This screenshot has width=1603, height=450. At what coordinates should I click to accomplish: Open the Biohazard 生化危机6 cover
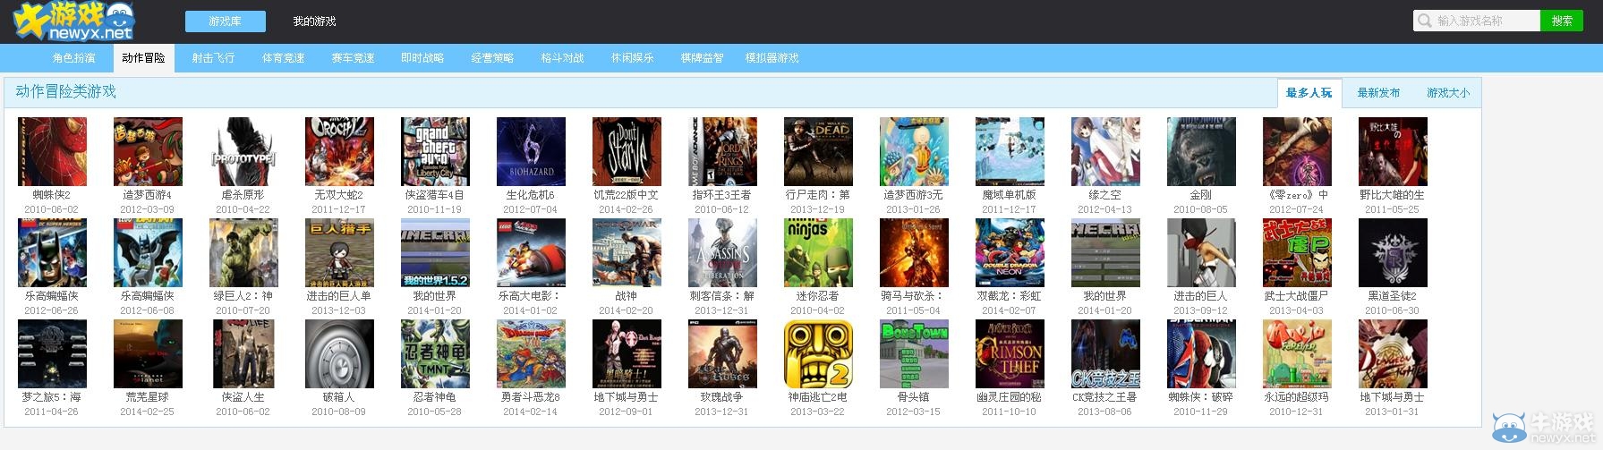(531, 151)
